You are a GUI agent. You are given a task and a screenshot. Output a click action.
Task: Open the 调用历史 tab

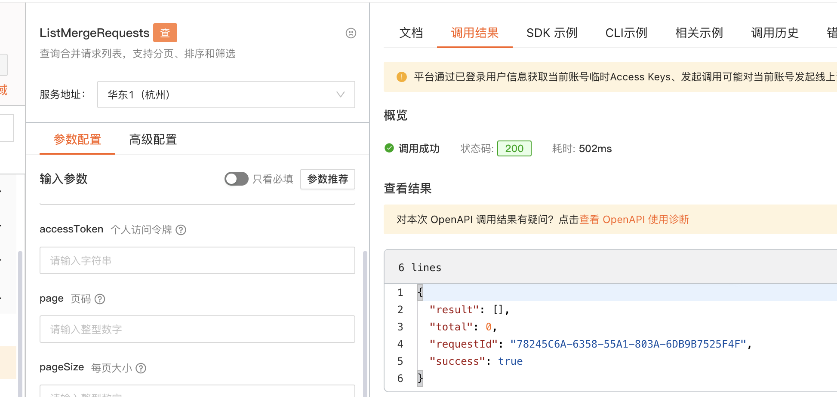[x=775, y=33]
